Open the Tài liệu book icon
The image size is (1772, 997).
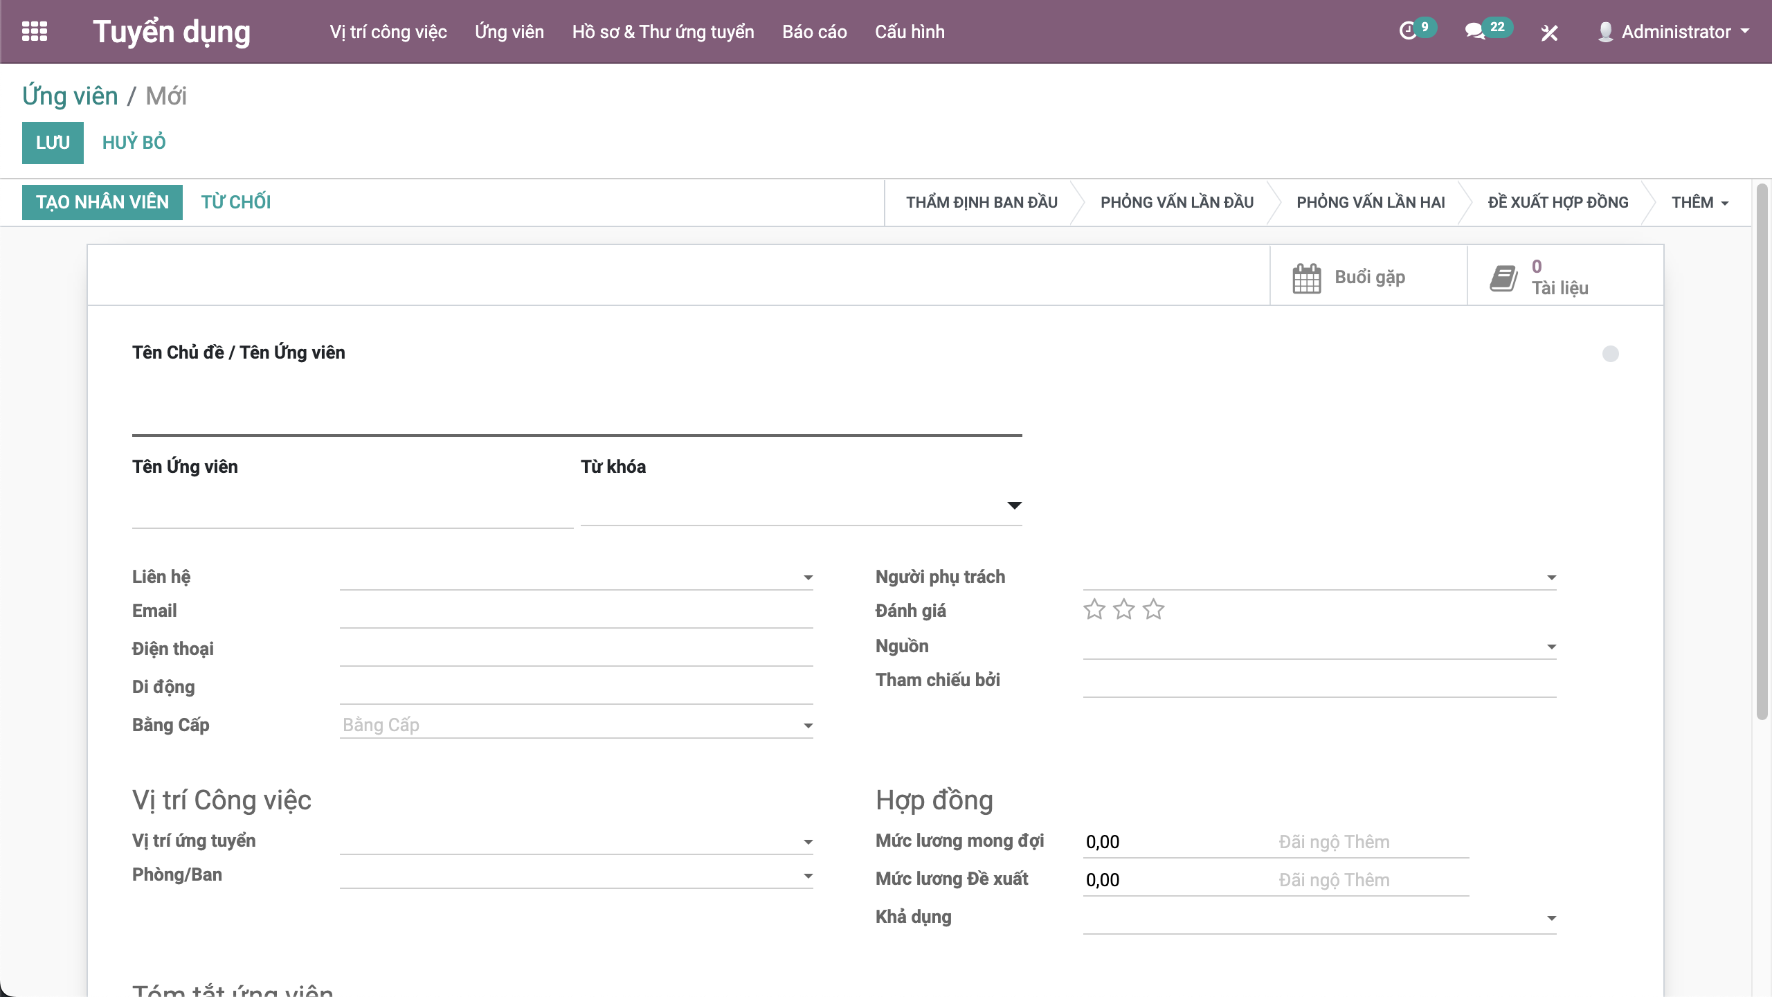1503,278
